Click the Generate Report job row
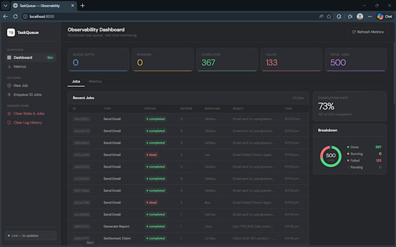Screen dimensions: 396x247 tap(188, 226)
